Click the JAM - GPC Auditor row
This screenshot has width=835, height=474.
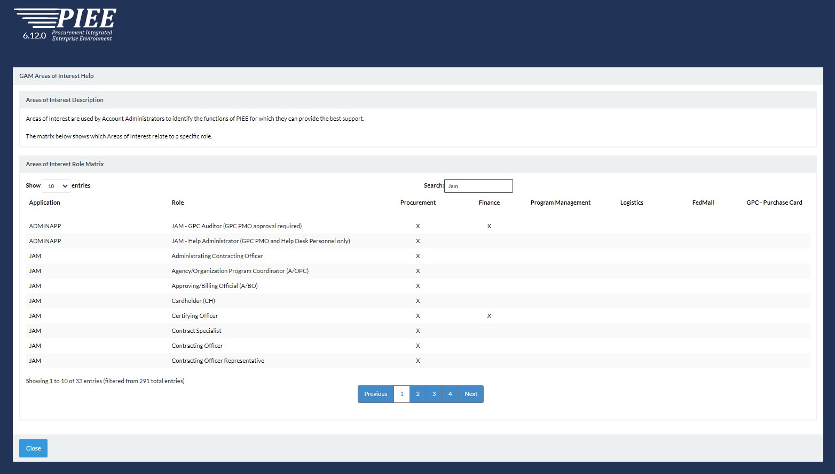(237, 226)
